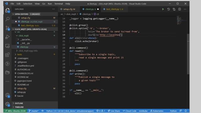
Task: Expand the __pycache__ folder
Action: [x=18, y=40]
